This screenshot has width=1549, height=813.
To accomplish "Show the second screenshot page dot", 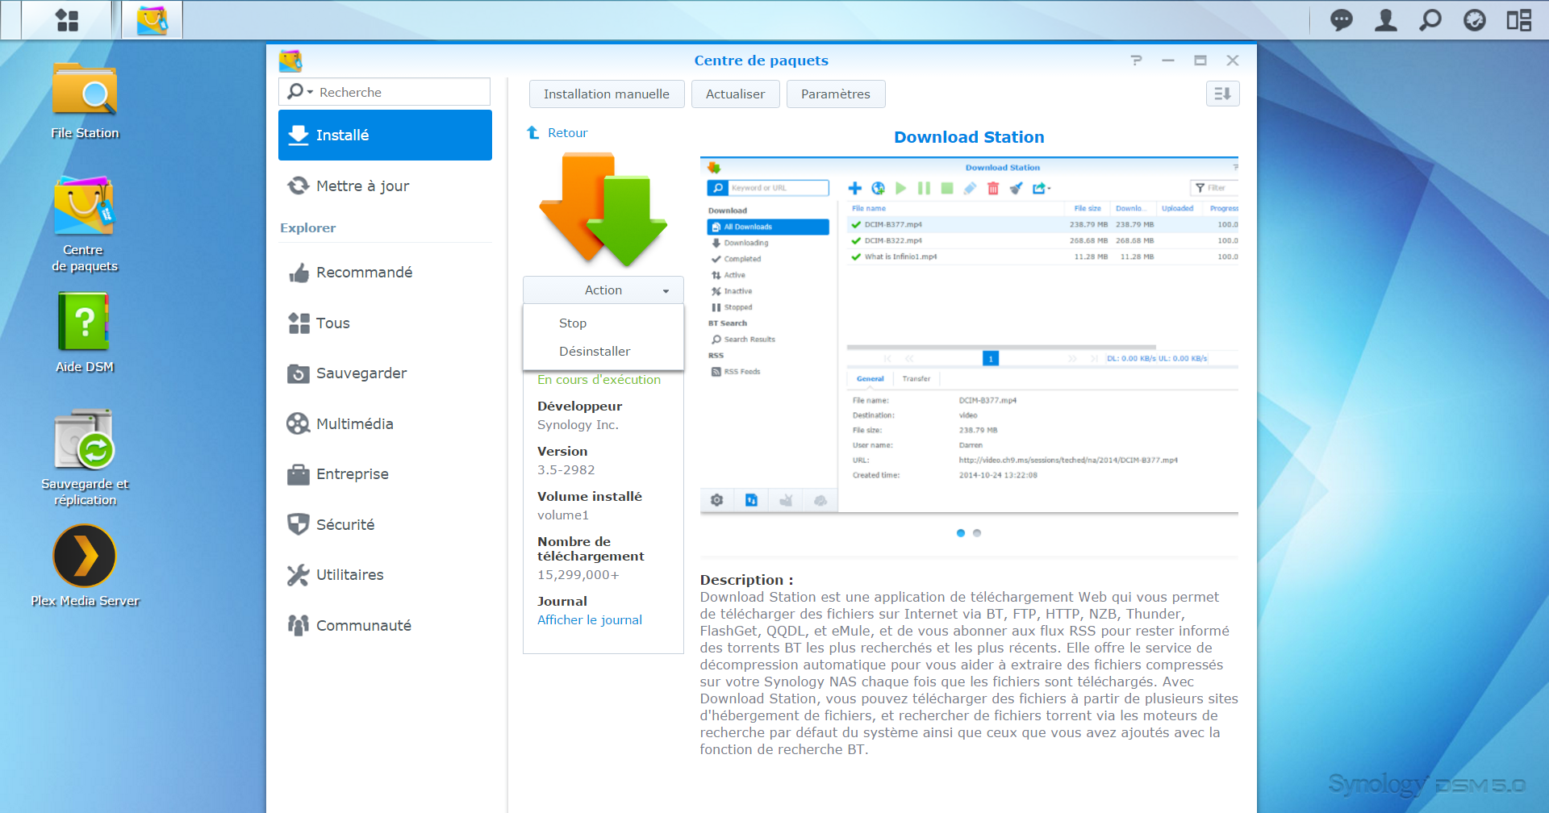I will (x=977, y=533).
